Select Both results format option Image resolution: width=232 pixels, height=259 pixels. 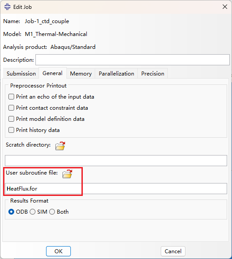52,211
